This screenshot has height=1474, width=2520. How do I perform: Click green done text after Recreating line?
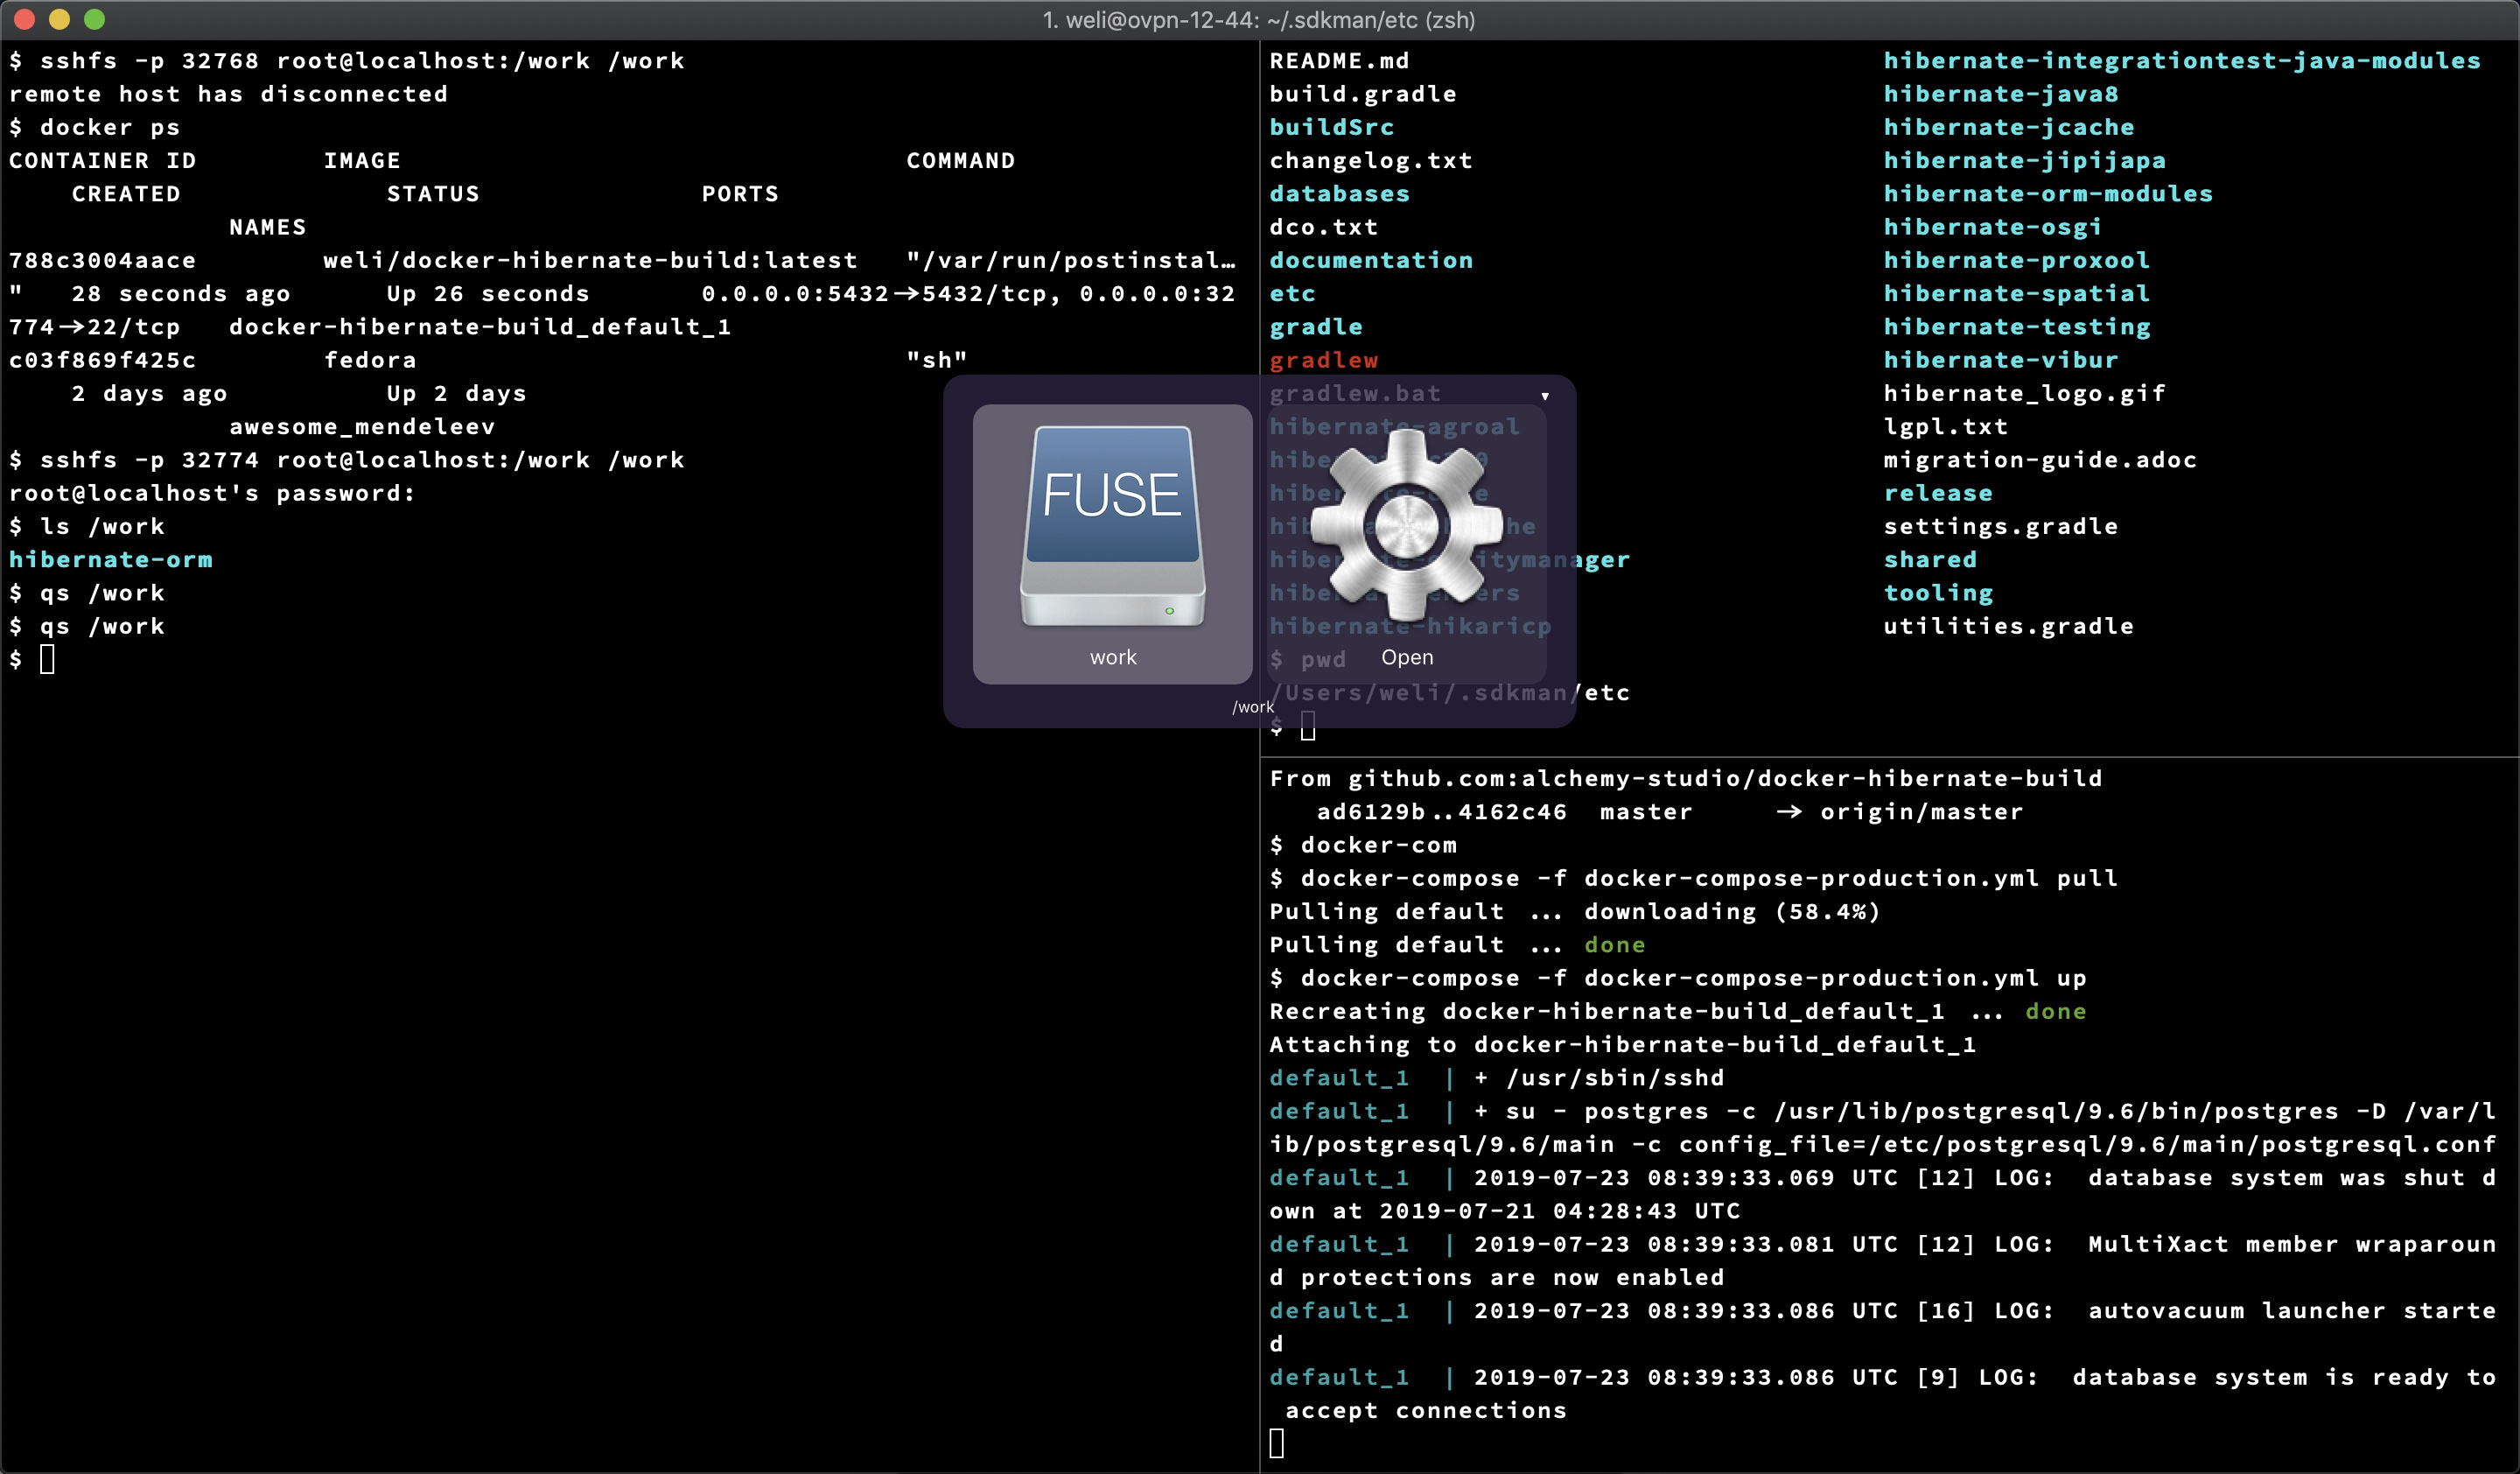tap(2055, 1011)
